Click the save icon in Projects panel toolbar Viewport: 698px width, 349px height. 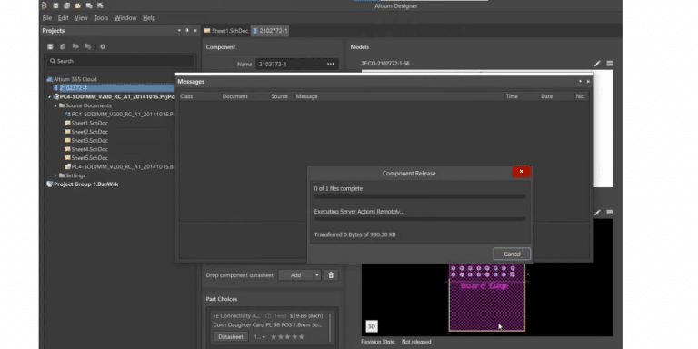tap(50, 46)
